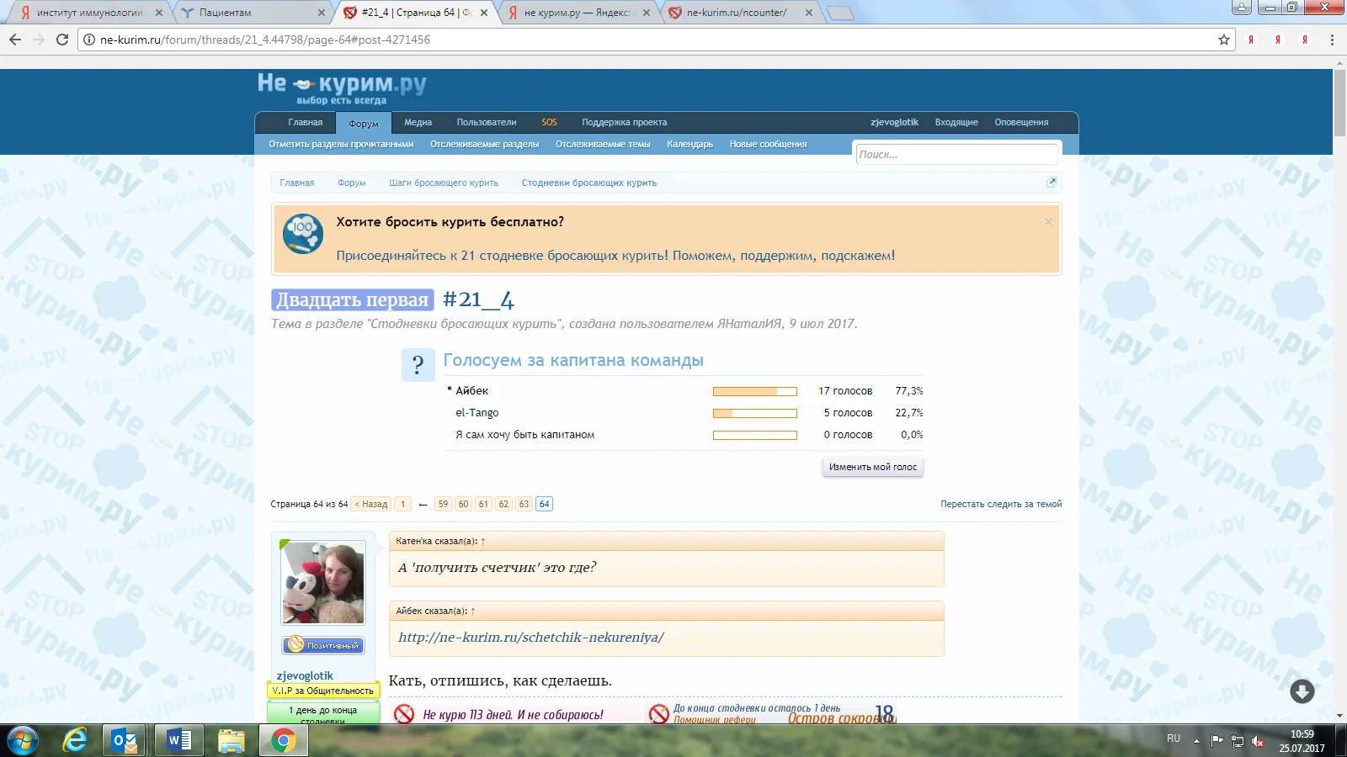Go to 'Стодневки бросающих курить' breadcrumb
Screen dimensions: 1347x757
(589, 183)
